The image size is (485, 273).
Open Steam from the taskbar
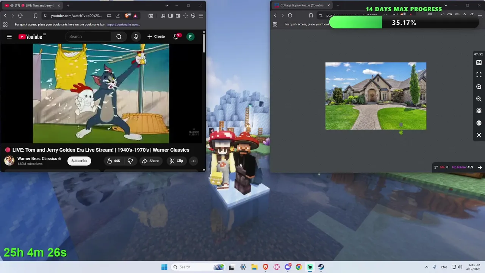[x=321, y=267]
